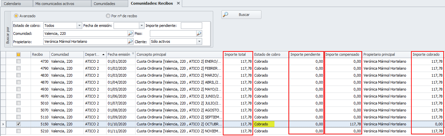Click the Propietario field with Verónica Mármol Hortelano

point(86,41)
